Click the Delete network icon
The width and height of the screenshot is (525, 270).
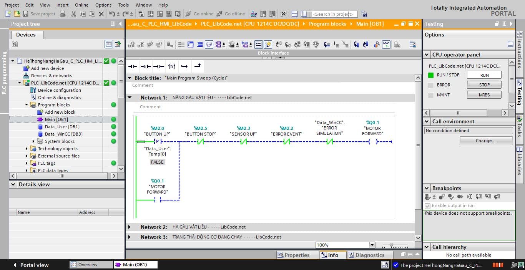pyautogui.click(x=141, y=45)
